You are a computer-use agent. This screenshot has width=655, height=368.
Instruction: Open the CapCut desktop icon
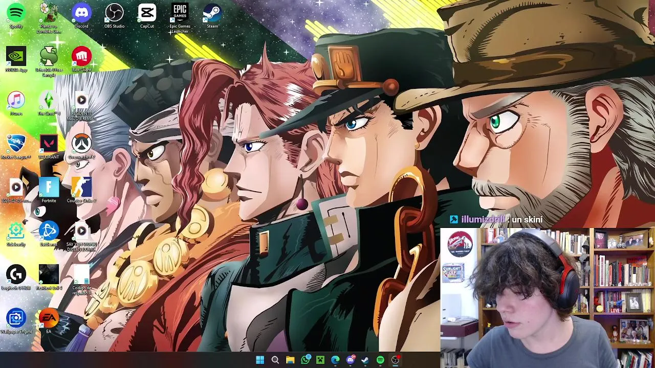147,16
